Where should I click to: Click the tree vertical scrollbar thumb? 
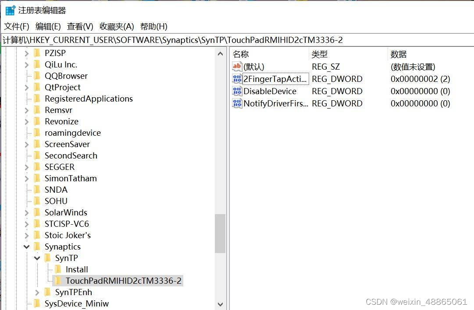(221, 233)
